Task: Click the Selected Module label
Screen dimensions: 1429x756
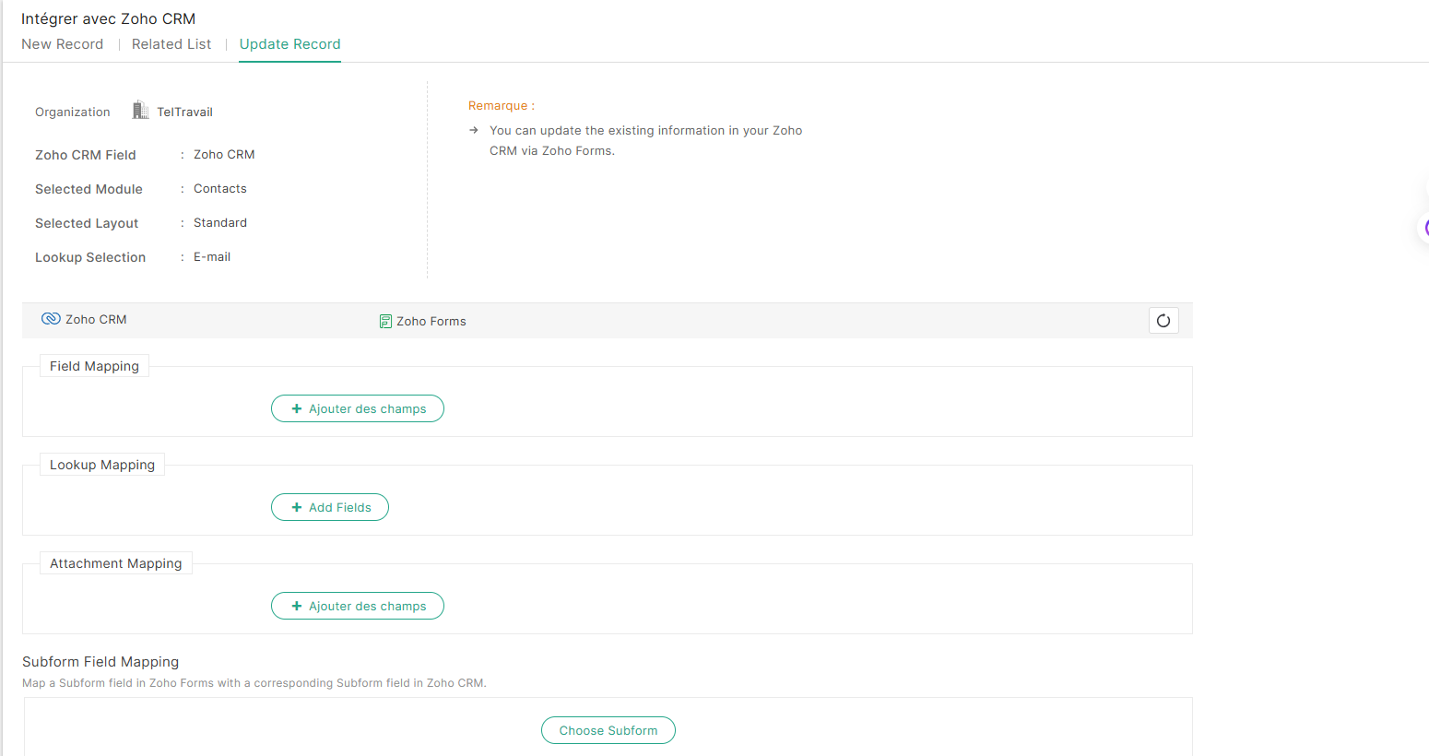Action: pos(89,189)
